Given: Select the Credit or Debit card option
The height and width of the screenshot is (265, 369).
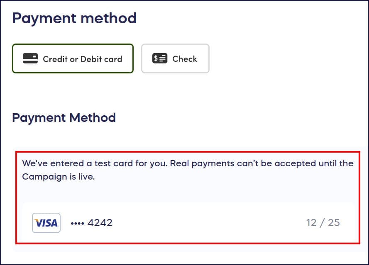Looking at the screenshot, I should click(73, 58).
